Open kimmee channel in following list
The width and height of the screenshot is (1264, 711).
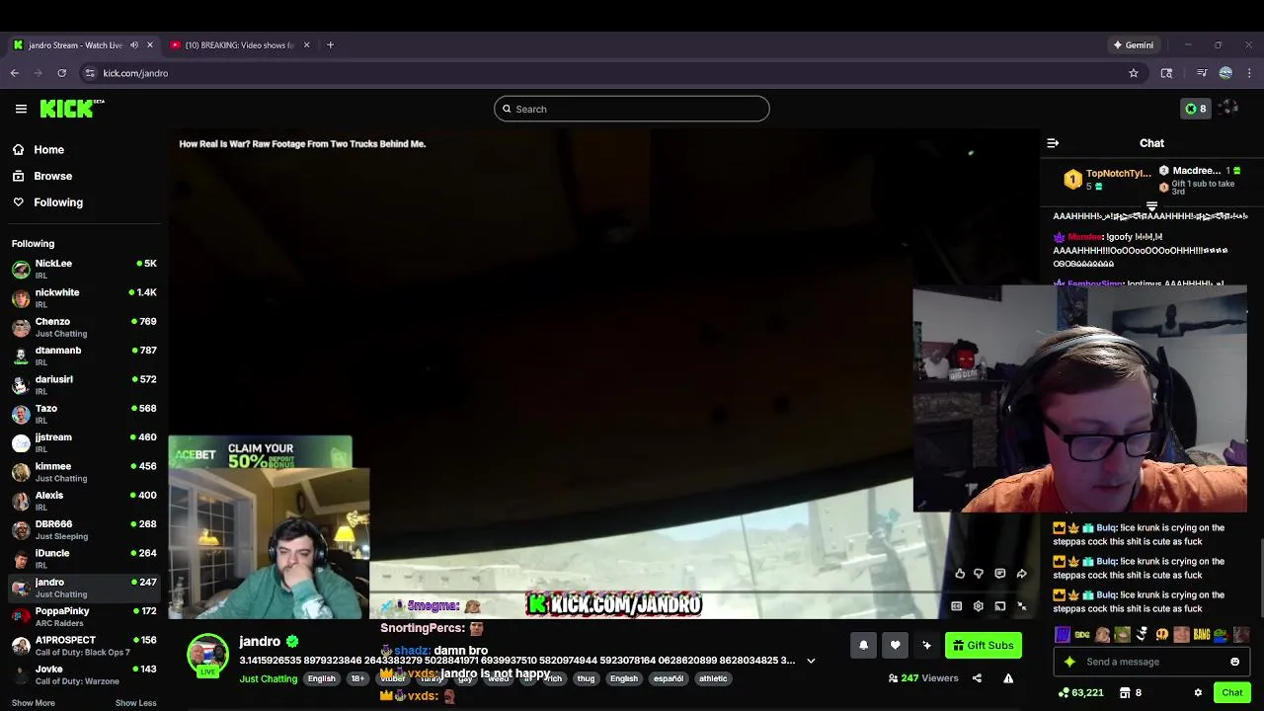pos(84,471)
